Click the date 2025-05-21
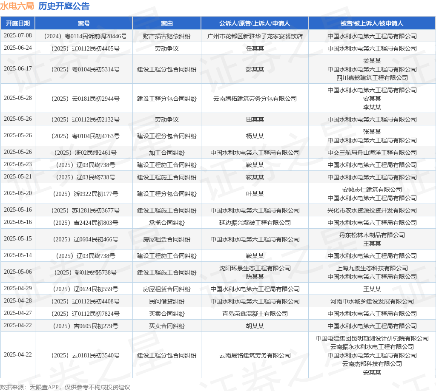Screen dimensions: 436x391 pyautogui.click(x=18, y=176)
